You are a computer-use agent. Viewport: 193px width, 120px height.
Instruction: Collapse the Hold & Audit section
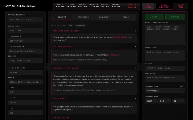[x=135, y=98]
